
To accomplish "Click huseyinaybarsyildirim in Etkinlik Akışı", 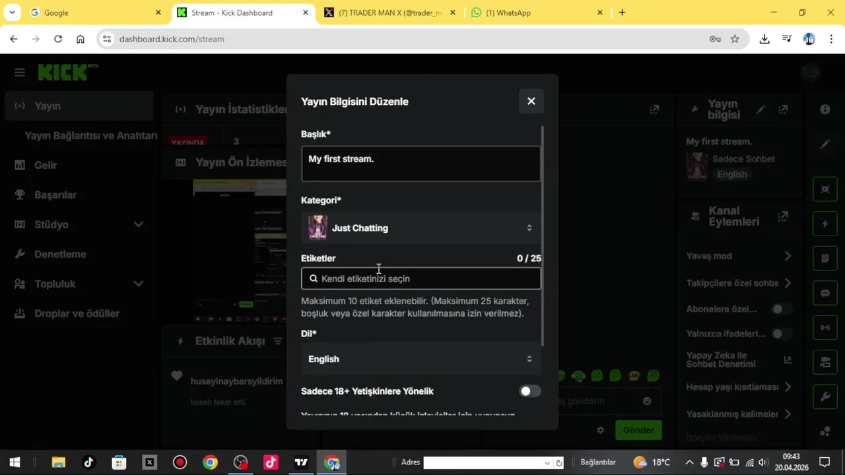I will (236, 381).
